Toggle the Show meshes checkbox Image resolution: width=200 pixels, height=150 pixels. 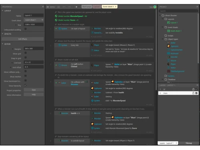click(x=26, y=76)
